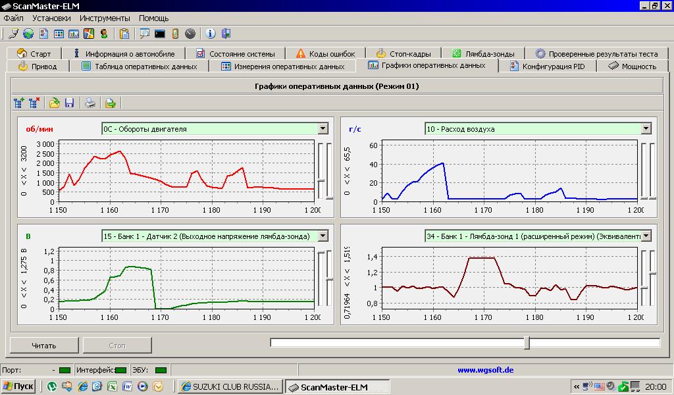This screenshot has width=674, height=395.
Task: Click the connect plug icon in toolbar
Action: click(x=13, y=34)
